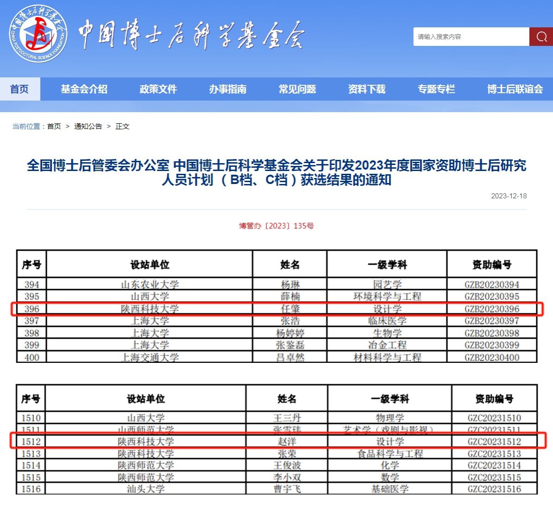Open the 专题专栏 menu item

click(x=436, y=89)
